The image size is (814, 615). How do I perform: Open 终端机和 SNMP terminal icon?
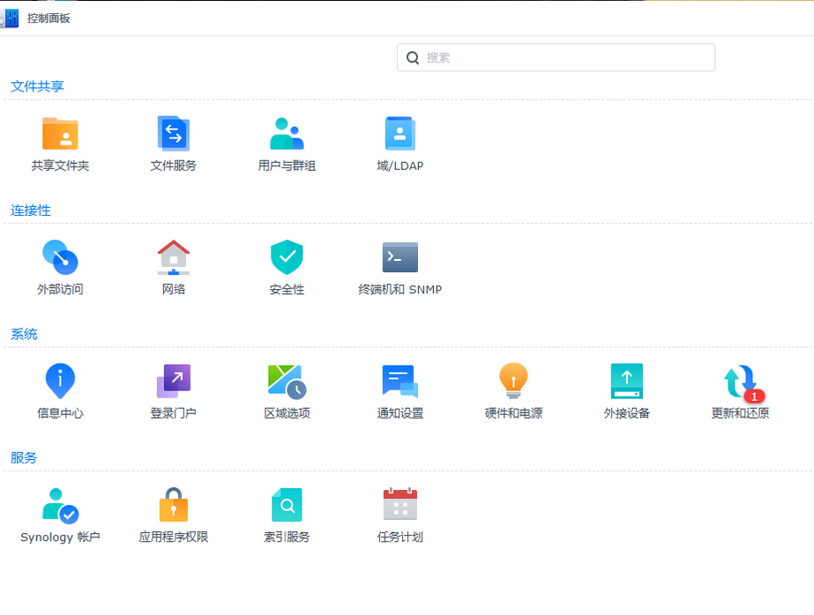pos(400,257)
